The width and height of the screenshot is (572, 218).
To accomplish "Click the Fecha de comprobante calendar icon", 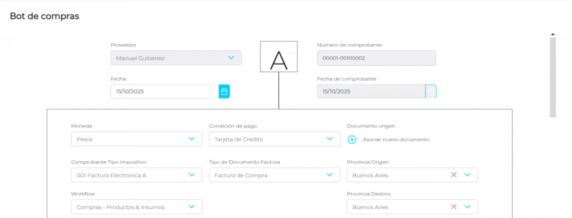I will pyautogui.click(x=431, y=92).
